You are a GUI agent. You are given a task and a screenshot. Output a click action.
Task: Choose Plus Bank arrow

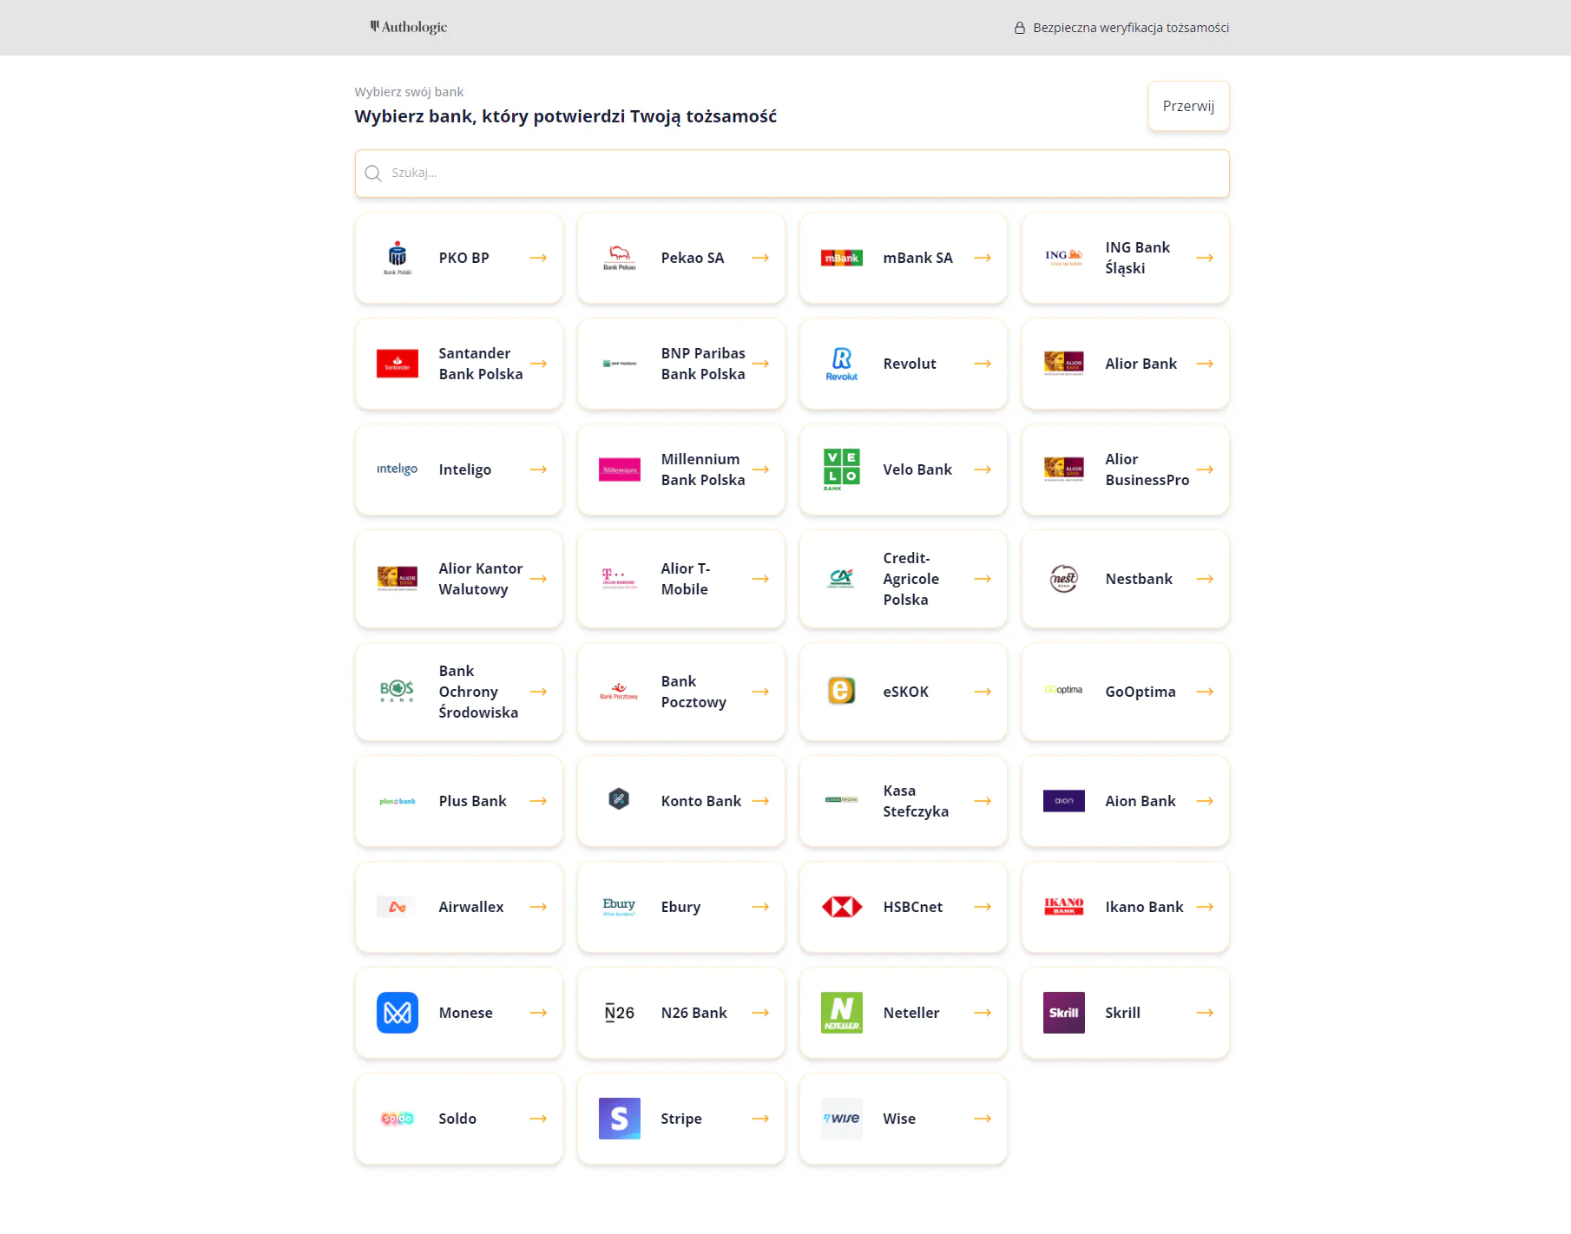(538, 801)
